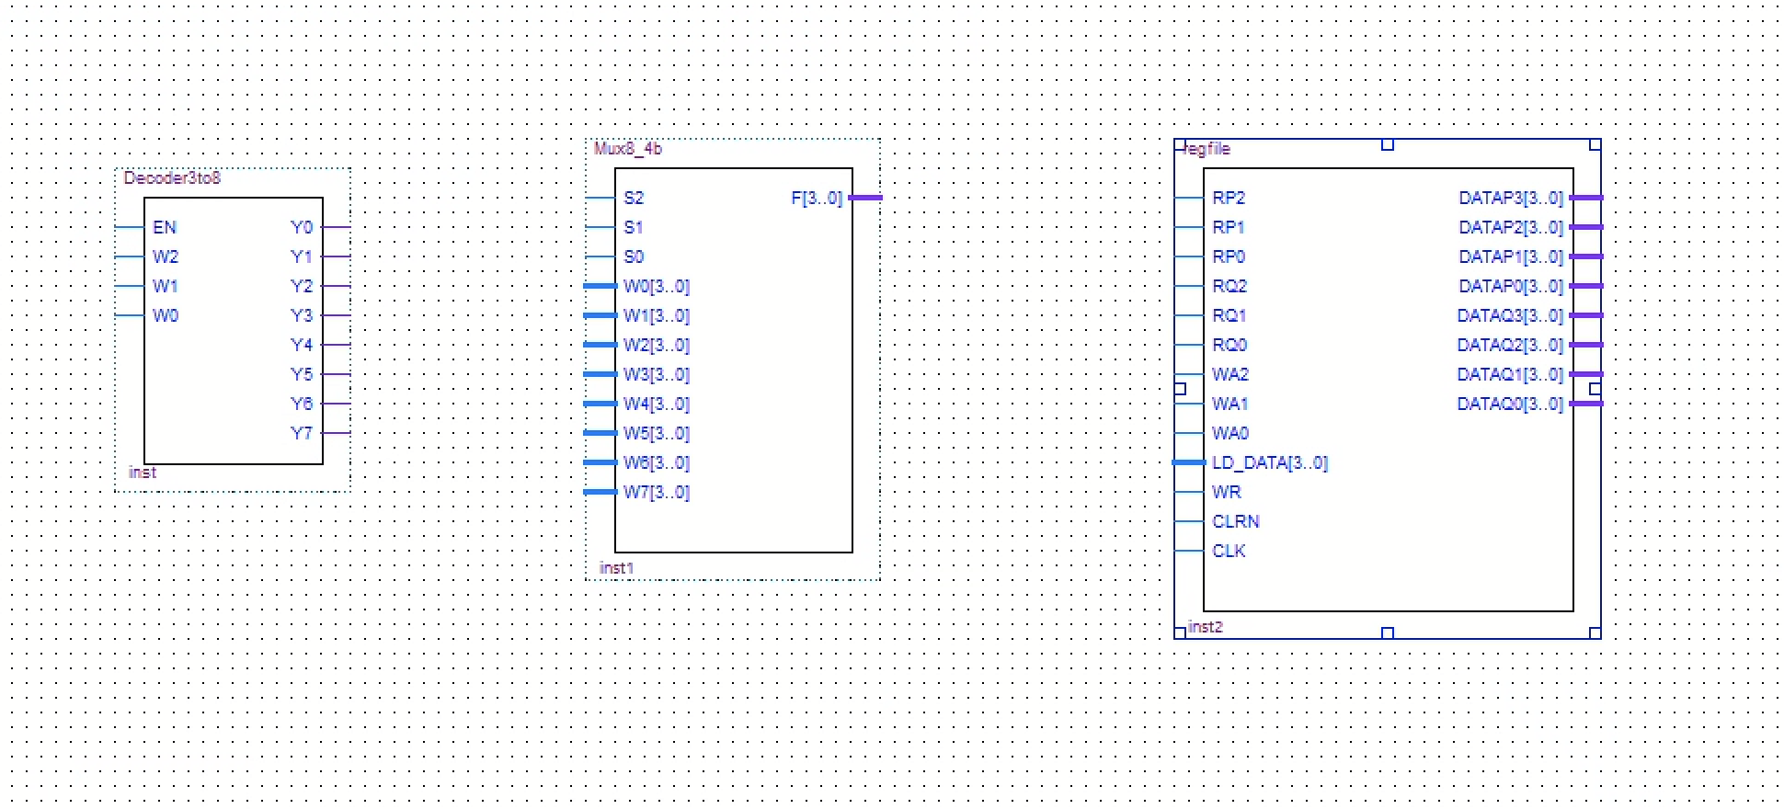Select the Mux8_4b block title
1784x809 pixels.
(x=628, y=149)
